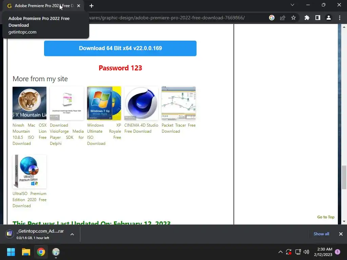Click the scrollbar up arrow
The height and width of the screenshot is (260, 347).
344,27
